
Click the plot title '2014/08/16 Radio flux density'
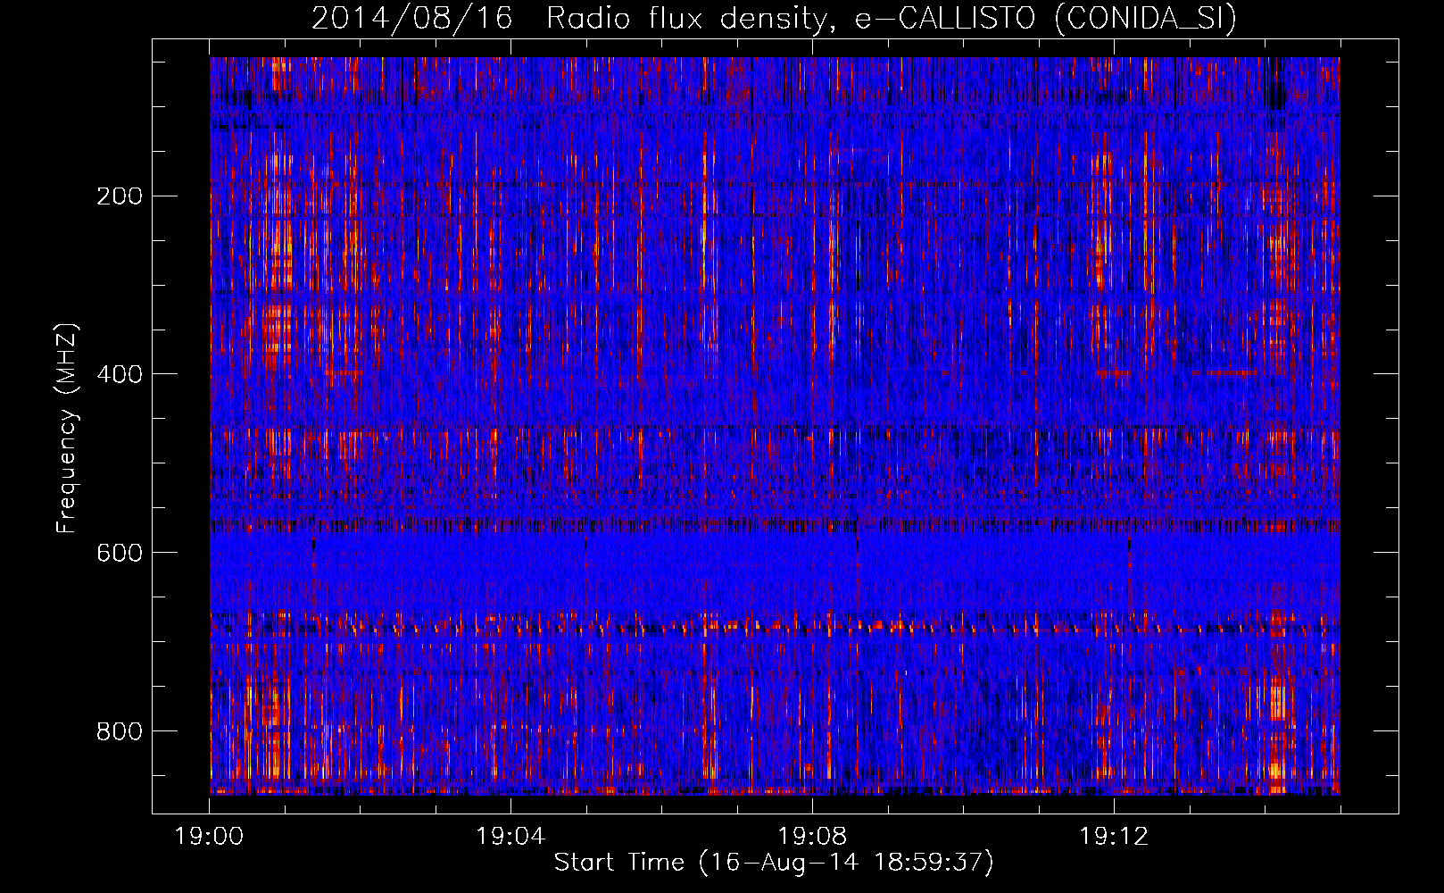[774, 19]
